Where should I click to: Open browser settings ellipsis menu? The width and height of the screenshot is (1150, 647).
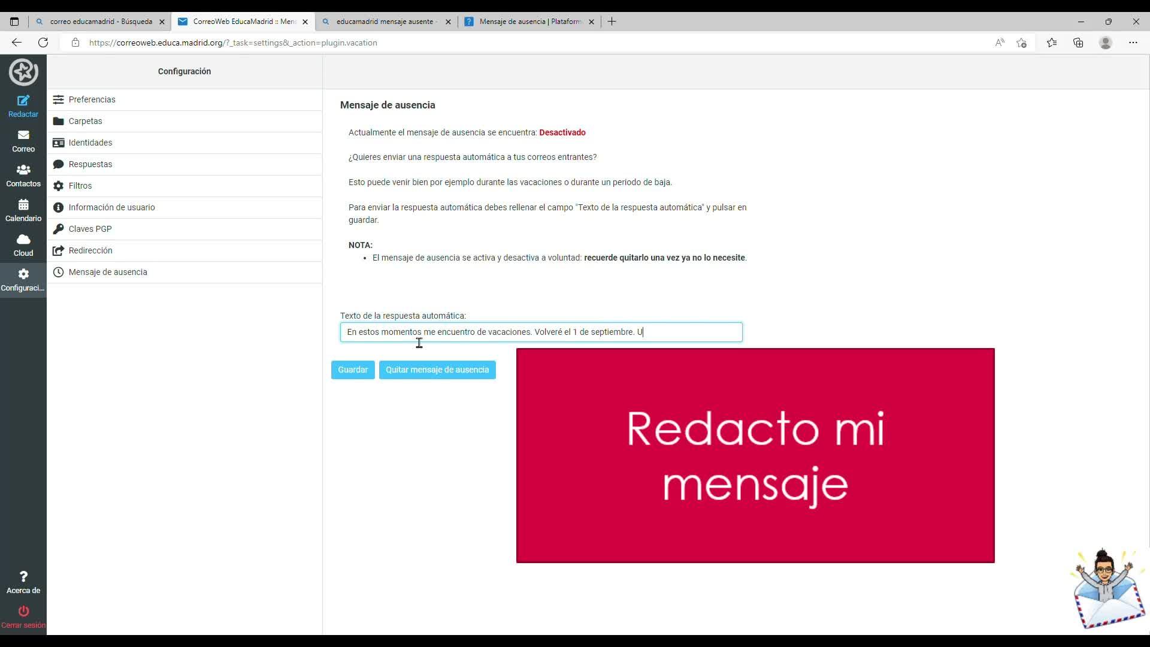pyautogui.click(x=1133, y=43)
